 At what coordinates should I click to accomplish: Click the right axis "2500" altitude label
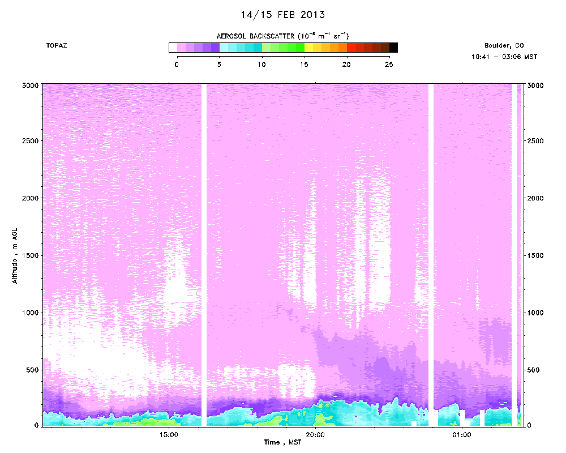coord(535,141)
